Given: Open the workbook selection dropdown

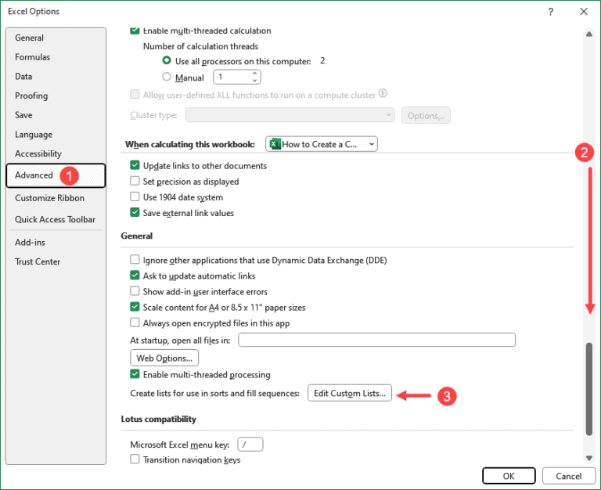Looking at the screenshot, I should click(x=322, y=144).
